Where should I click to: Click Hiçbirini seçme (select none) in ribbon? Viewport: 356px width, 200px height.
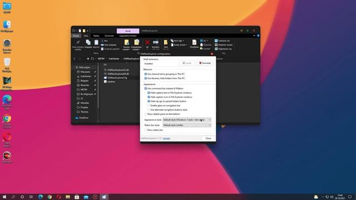224,45
